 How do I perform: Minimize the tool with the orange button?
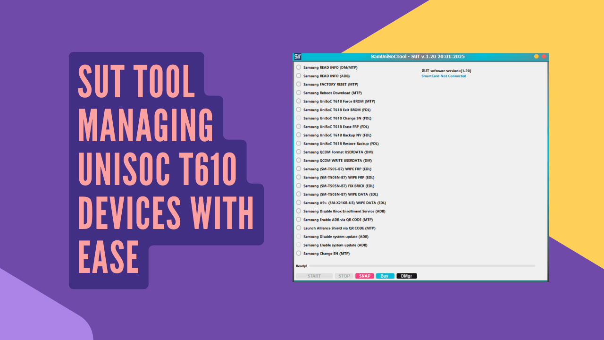[x=537, y=57]
